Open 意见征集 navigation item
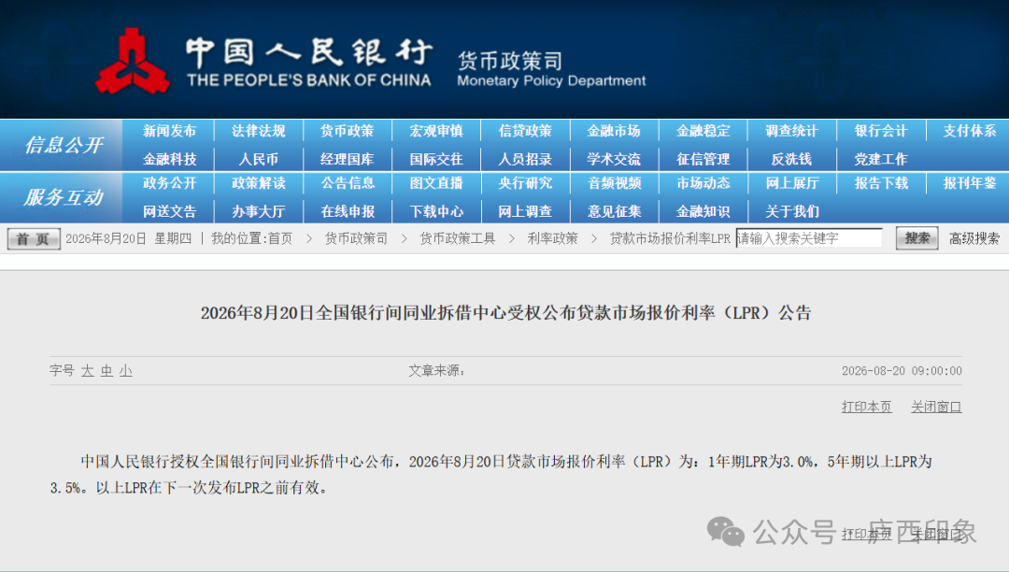Screen dimensions: 1009x572 click(614, 211)
